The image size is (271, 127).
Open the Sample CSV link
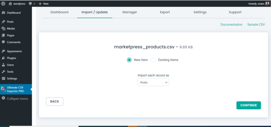coord(256,25)
